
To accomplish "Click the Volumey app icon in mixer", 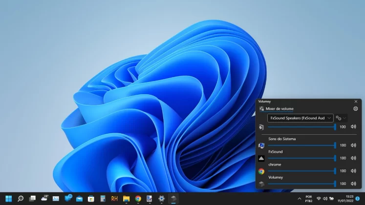I will 261,184.
